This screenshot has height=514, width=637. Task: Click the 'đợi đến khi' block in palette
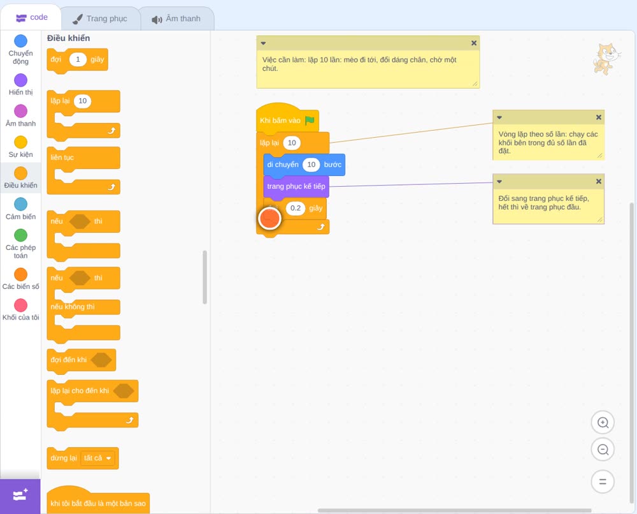(82, 360)
